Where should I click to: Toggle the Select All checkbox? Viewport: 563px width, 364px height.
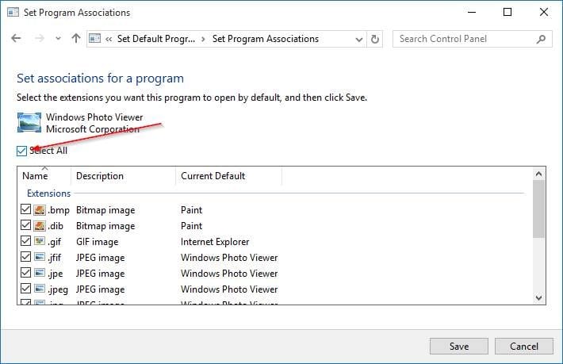coord(21,151)
